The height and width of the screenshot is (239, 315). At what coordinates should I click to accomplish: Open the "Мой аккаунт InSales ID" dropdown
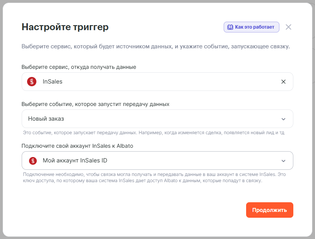(x=155, y=160)
